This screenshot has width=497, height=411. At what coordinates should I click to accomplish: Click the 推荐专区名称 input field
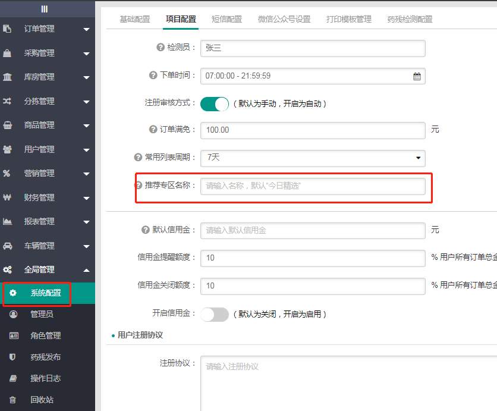click(313, 186)
